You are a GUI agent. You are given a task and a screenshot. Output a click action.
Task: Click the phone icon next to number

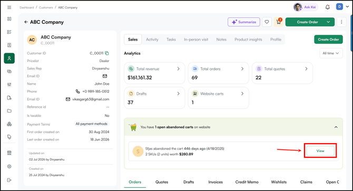[77, 92]
